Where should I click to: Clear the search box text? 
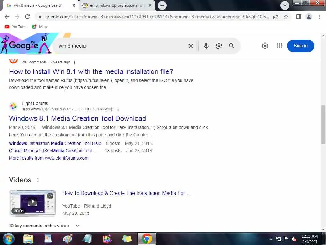click(191, 46)
